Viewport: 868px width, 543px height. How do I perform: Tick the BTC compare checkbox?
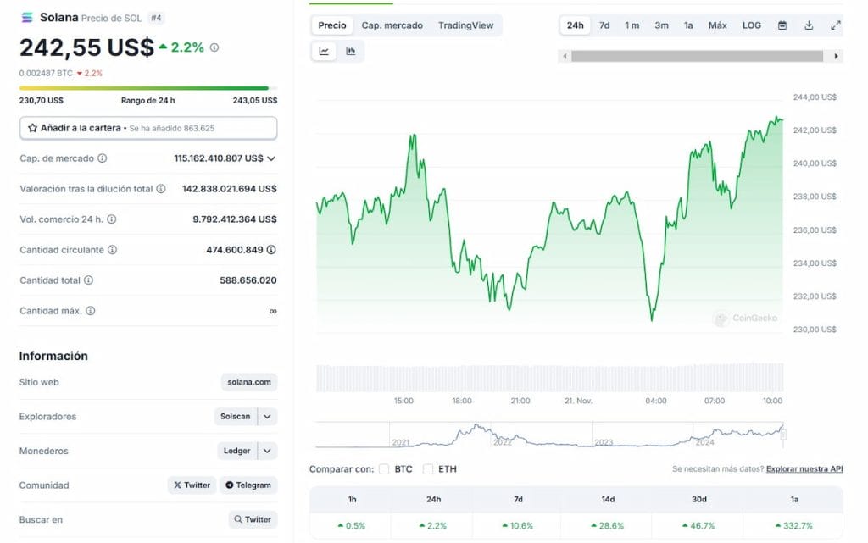(384, 469)
